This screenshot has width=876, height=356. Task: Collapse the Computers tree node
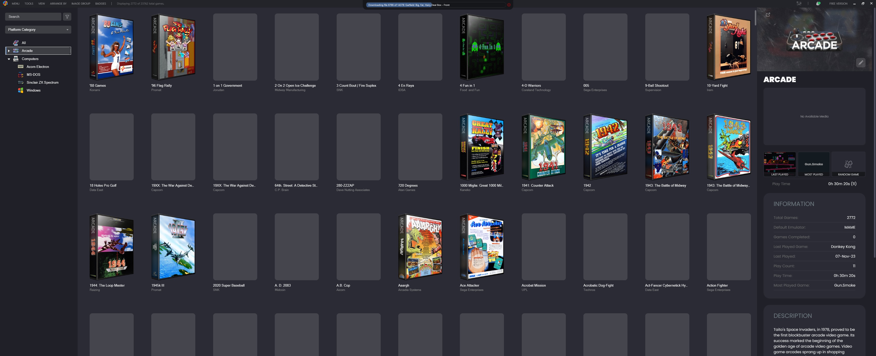click(9, 59)
